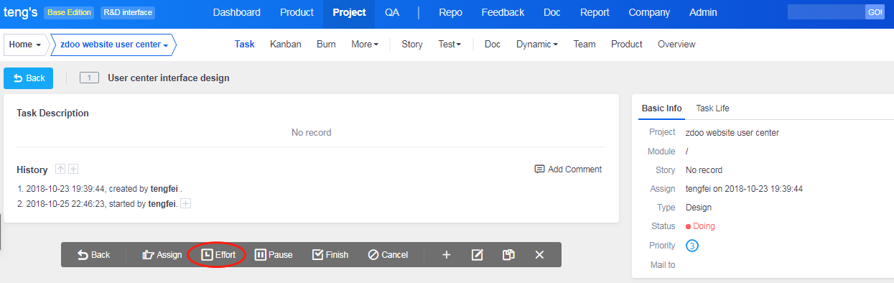Copy the task with the copy icon
The image size is (894, 283).
coord(508,255)
